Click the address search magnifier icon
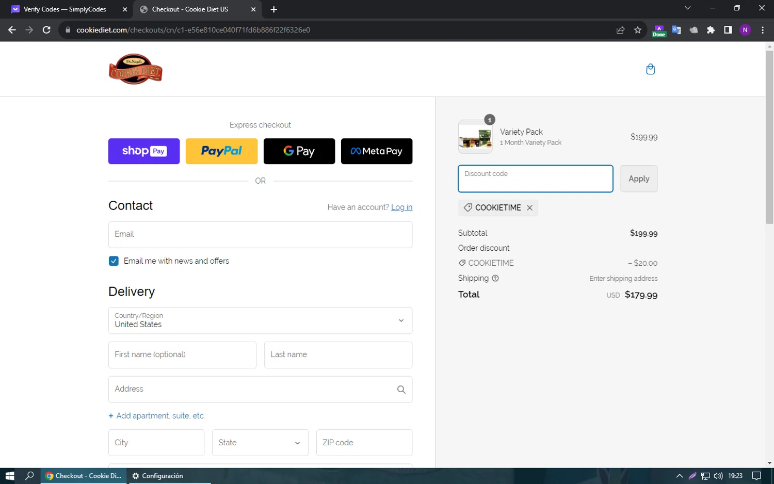The image size is (774, 484). 401,390
